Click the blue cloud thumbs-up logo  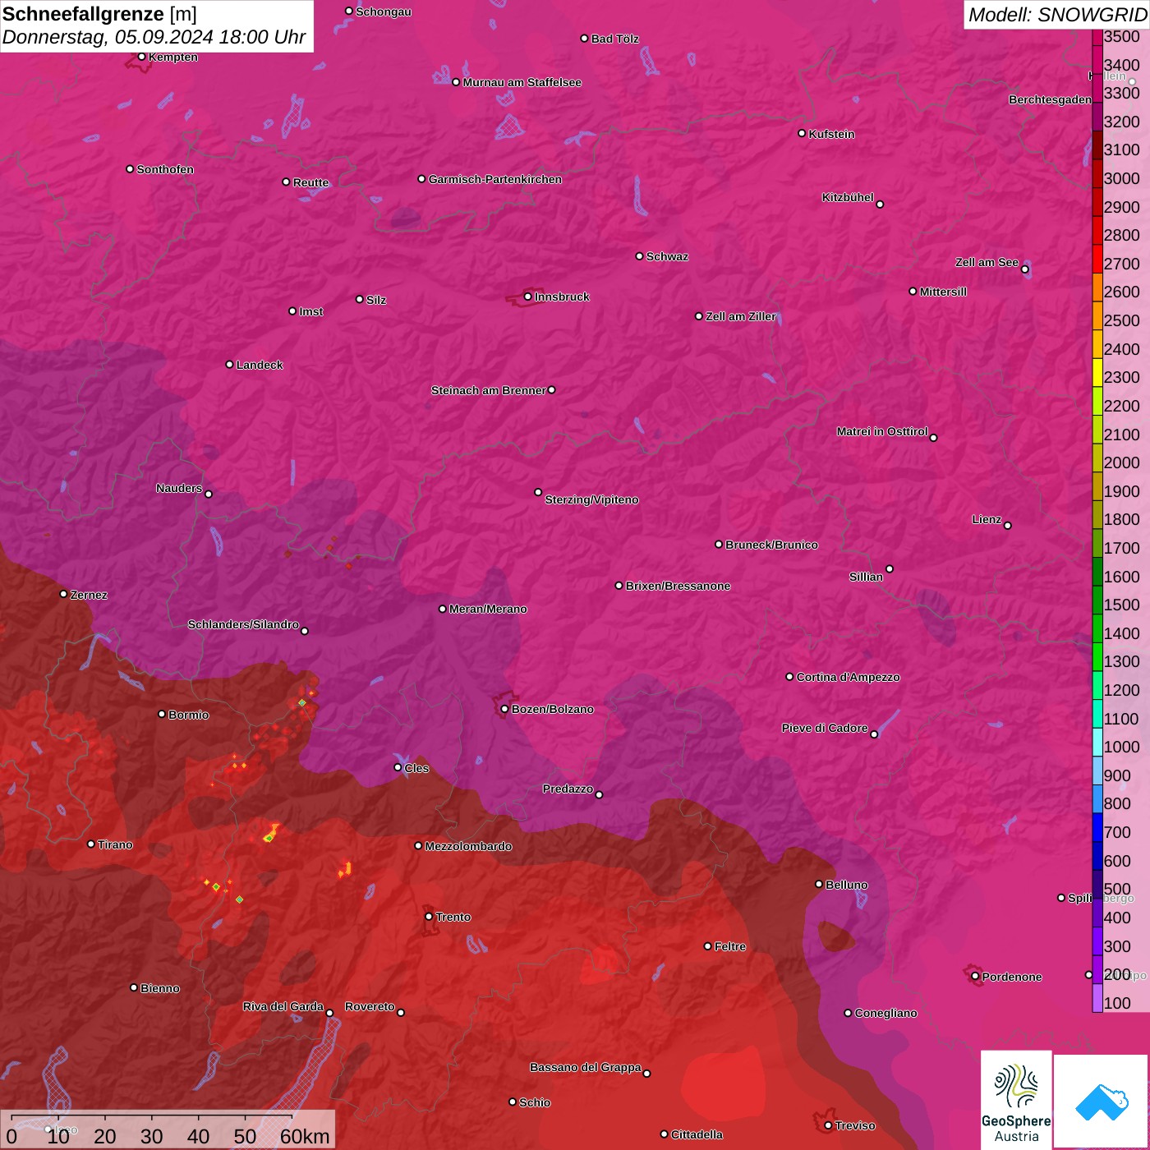(x=1102, y=1102)
